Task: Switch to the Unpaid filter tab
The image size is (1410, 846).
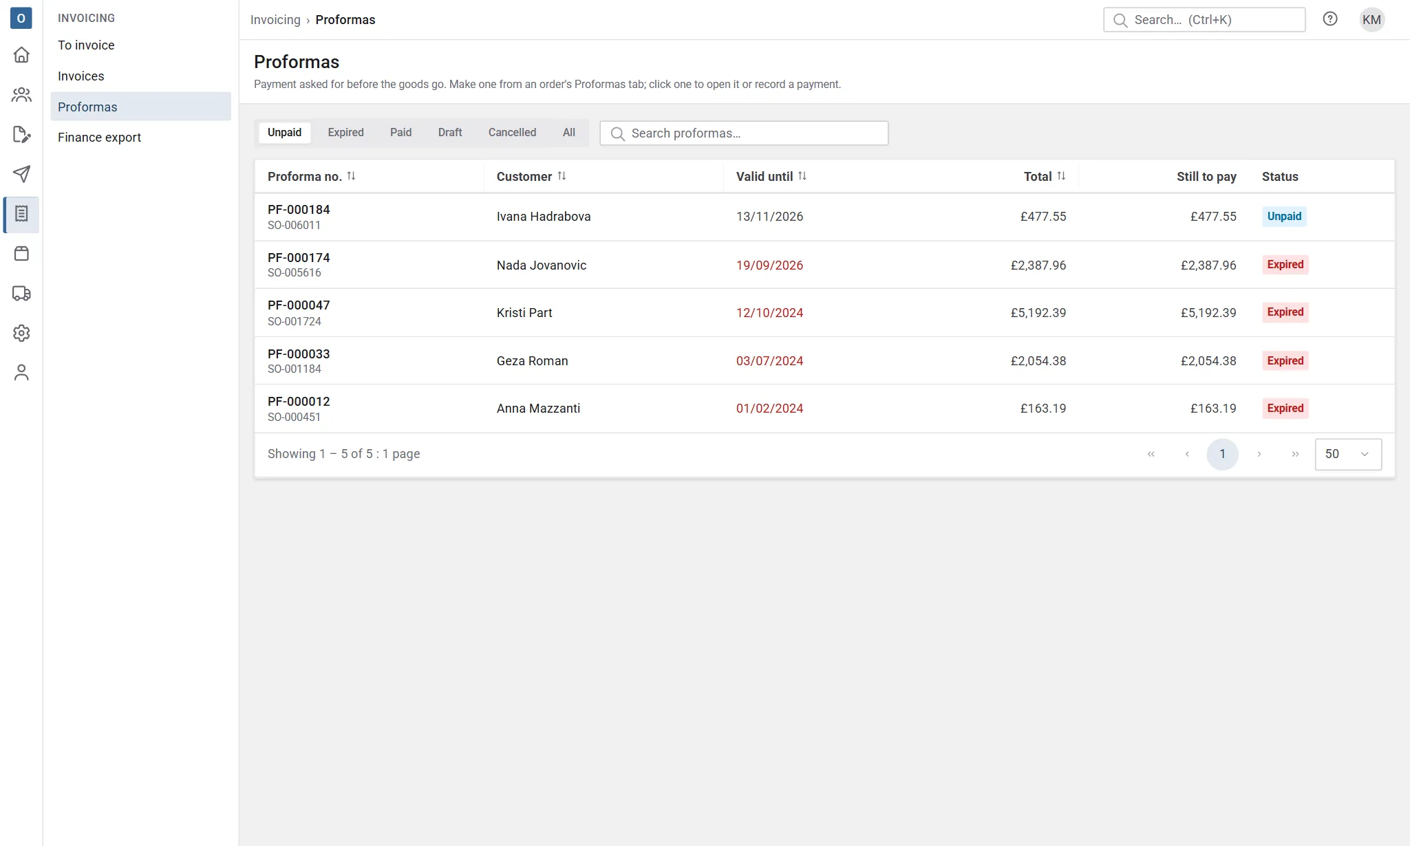Action: click(284, 133)
